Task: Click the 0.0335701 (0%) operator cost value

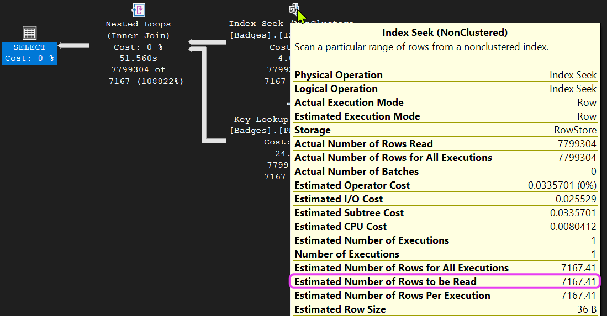Action: (562, 185)
